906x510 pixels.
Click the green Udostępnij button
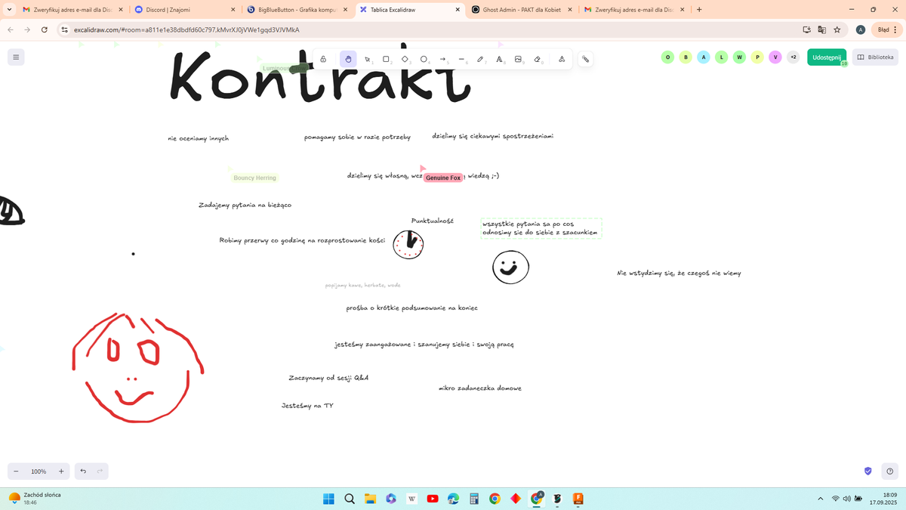826,57
